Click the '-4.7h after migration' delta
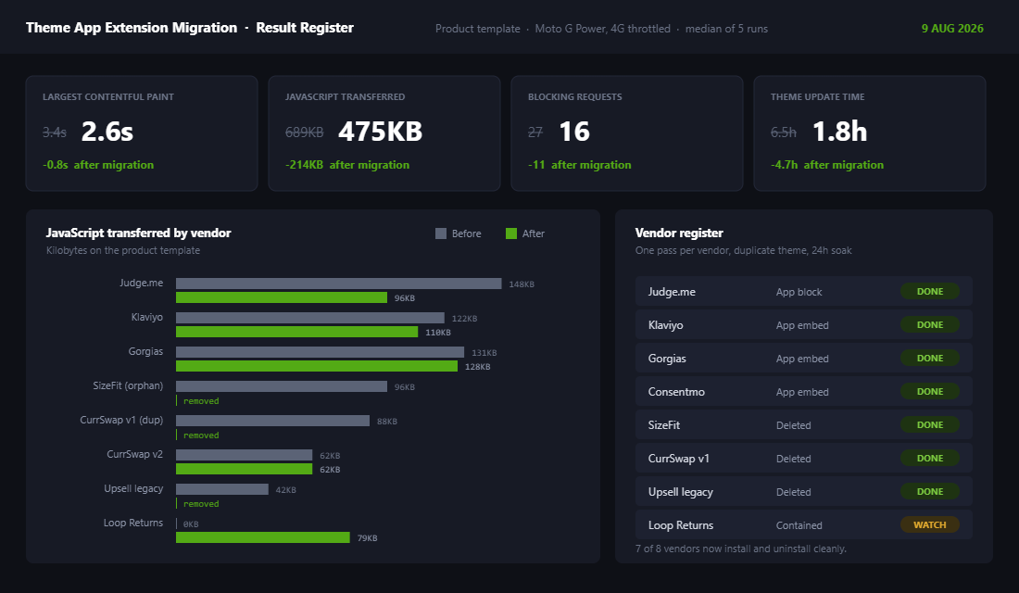1019x593 pixels. pos(827,165)
